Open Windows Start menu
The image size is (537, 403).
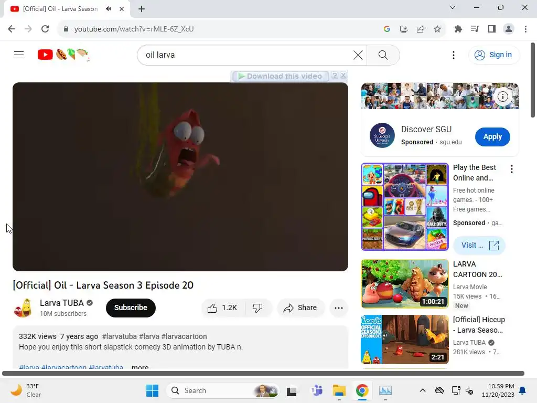coord(152,390)
